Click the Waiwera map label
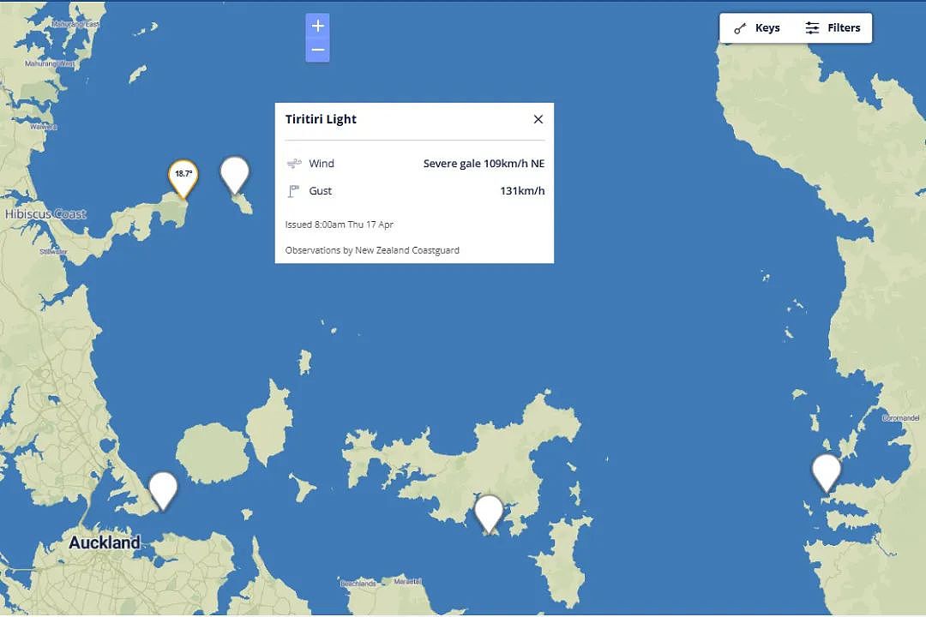The width and height of the screenshot is (926, 617). (x=44, y=127)
